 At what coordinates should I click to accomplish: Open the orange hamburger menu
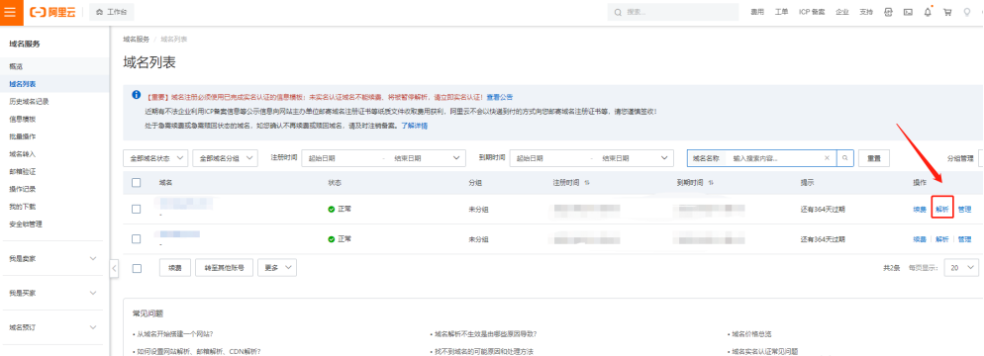(x=11, y=13)
